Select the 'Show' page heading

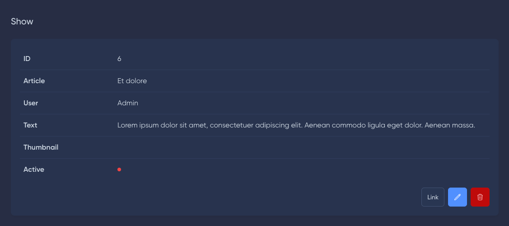coord(22,21)
